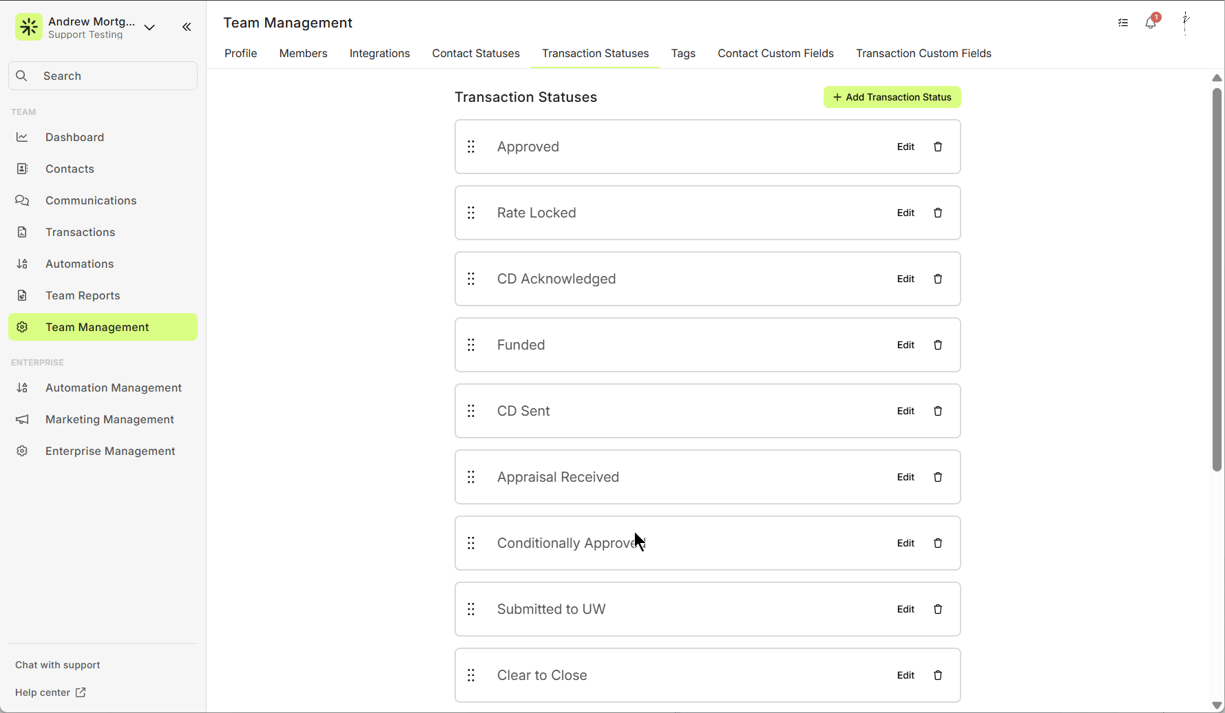Image resolution: width=1225 pixels, height=713 pixels.
Task: Open the task checklist icon
Action: click(1123, 23)
